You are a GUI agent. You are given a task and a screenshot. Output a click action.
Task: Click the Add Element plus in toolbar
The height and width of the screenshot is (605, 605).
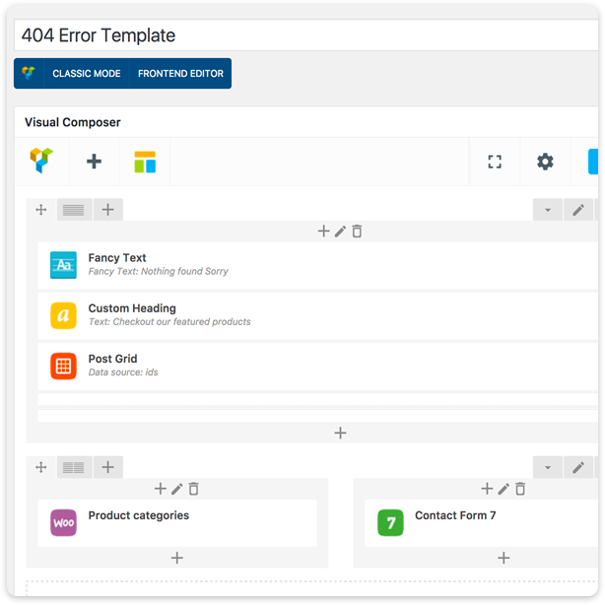pyautogui.click(x=94, y=162)
